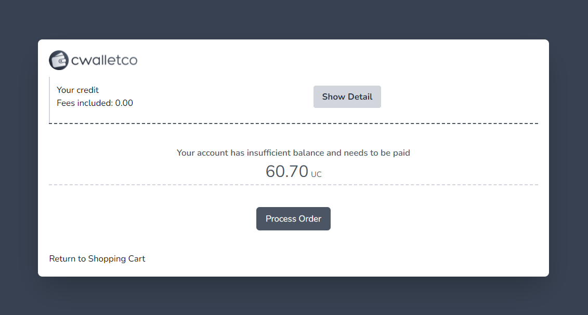This screenshot has height=315, width=588.
Task: Click the dark dashed divider under credit section
Action: coord(293,124)
